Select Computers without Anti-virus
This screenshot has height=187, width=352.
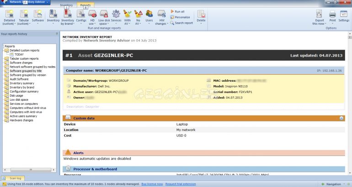click(x=28, y=108)
